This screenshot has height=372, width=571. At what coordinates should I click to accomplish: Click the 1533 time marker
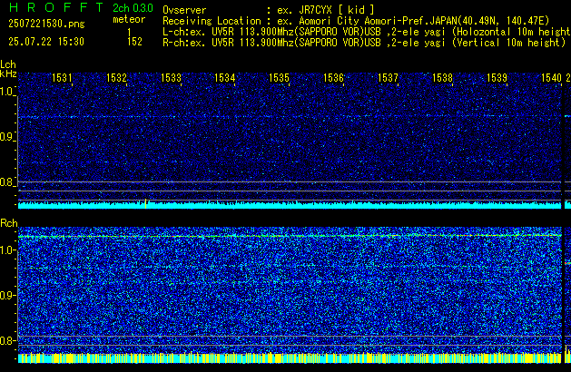pyautogui.click(x=171, y=78)
